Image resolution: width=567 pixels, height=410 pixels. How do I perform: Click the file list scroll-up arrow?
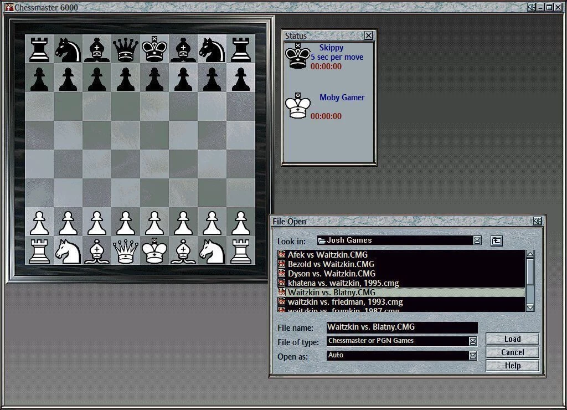[530, 254]
